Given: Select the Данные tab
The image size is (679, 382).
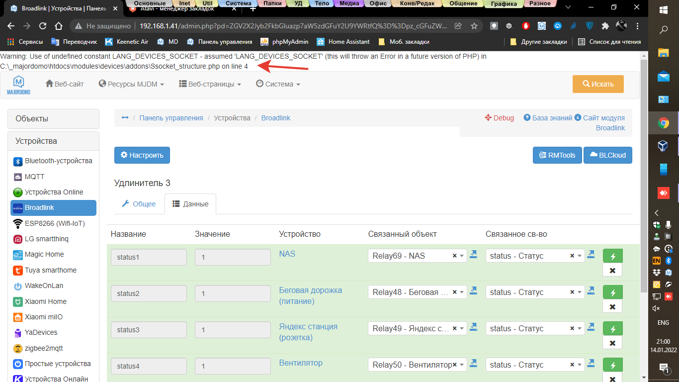Looking at the screenshot, I should [x=190, y=204].
